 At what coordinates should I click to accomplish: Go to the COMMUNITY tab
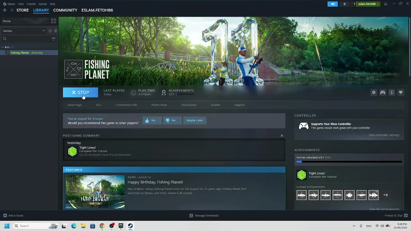point(65,10)
